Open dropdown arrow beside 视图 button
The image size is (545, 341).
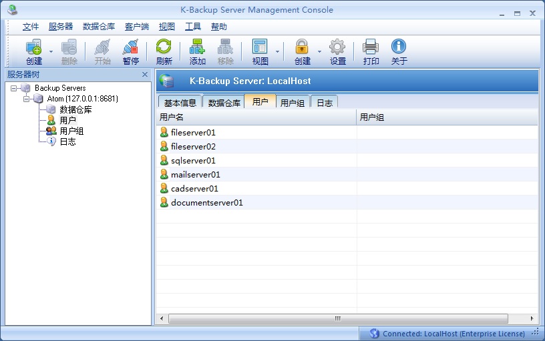tap(277, 51)
